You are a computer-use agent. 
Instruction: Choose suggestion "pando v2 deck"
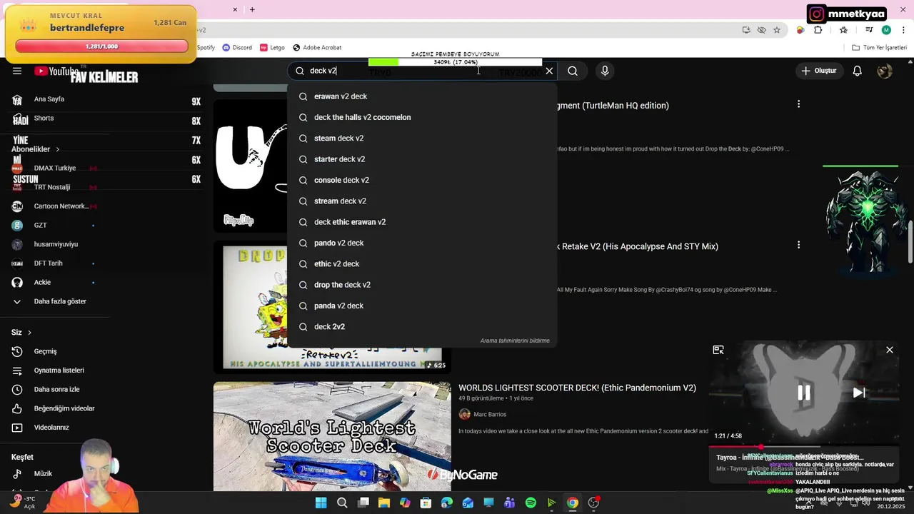(x=421, y=243)
